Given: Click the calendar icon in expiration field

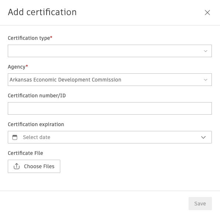Looking at the screenshot, I should point(15,137).
